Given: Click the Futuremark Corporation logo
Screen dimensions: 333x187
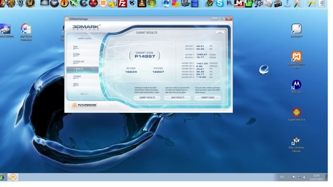Looking at the screenshot, I should (x=85, y=105).
